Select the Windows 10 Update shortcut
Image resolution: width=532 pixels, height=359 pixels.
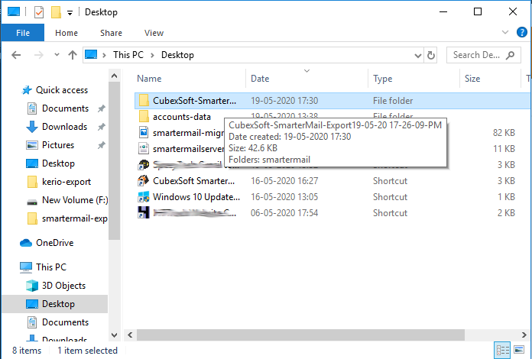tap(196, 197)
